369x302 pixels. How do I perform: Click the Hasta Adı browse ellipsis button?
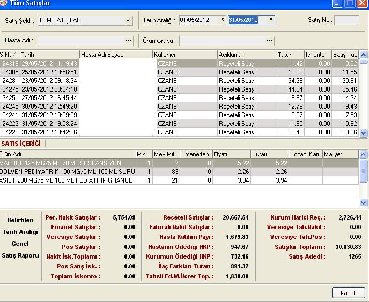pos(128,41)
